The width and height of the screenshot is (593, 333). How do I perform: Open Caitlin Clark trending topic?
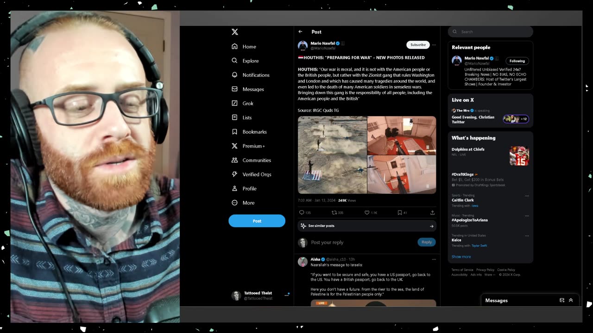463,200
